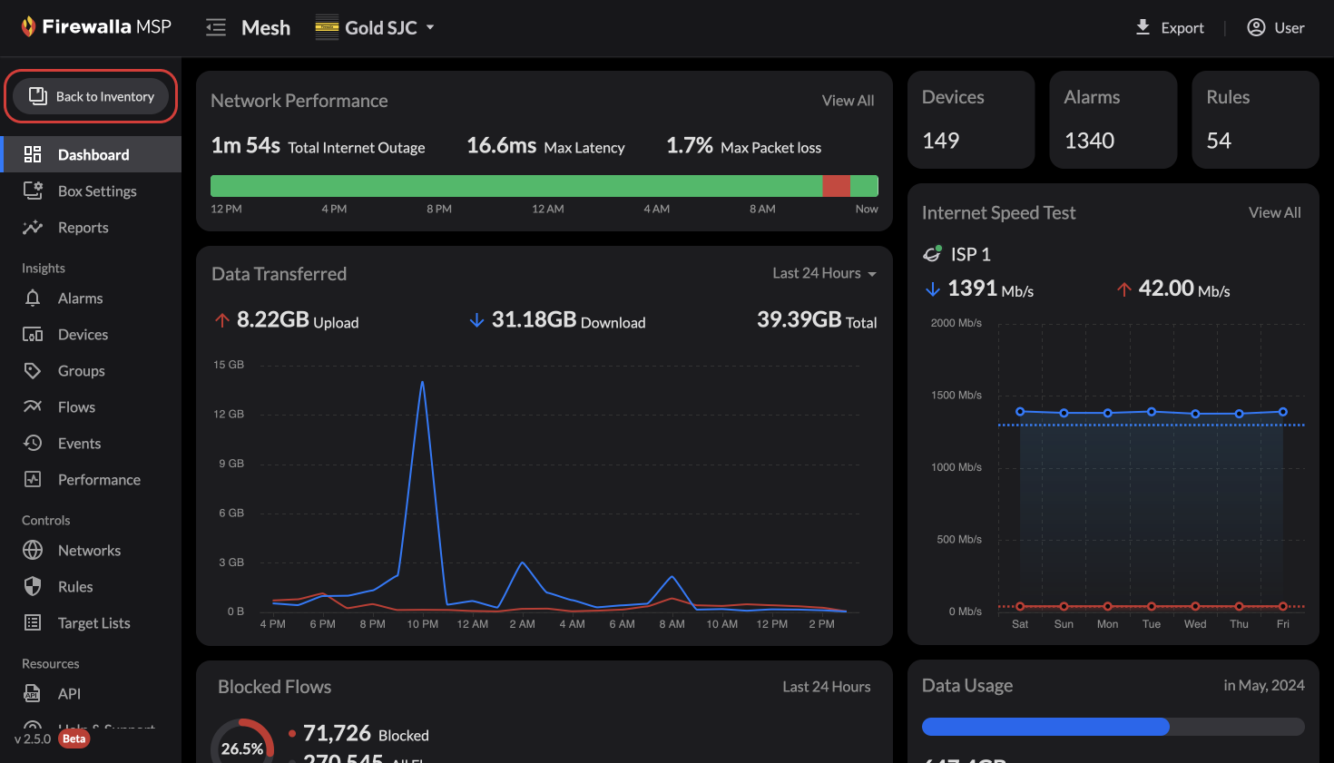Click the Events history icon
The height and width of the screenshot is (763, 1334).
[33, 443]
